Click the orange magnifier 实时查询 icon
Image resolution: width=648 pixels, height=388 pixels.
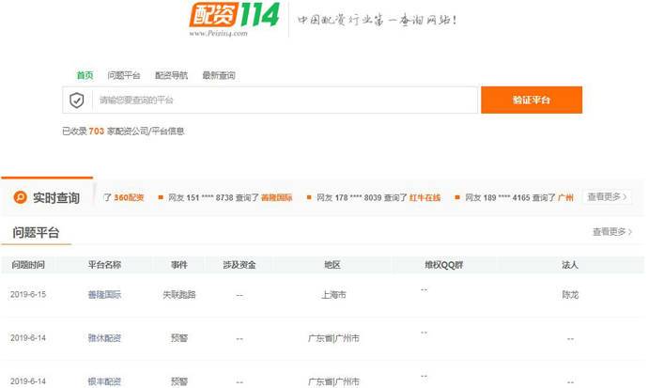pyautogui.click(x=20, y=197)
